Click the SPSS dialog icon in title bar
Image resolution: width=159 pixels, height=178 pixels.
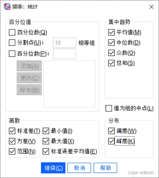click(x=7, y=6)
